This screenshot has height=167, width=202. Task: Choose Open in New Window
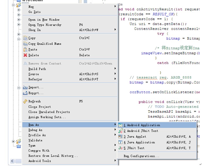pos(70,20)
